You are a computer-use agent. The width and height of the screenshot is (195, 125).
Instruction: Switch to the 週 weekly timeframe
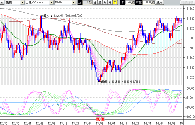click(100, 2)
